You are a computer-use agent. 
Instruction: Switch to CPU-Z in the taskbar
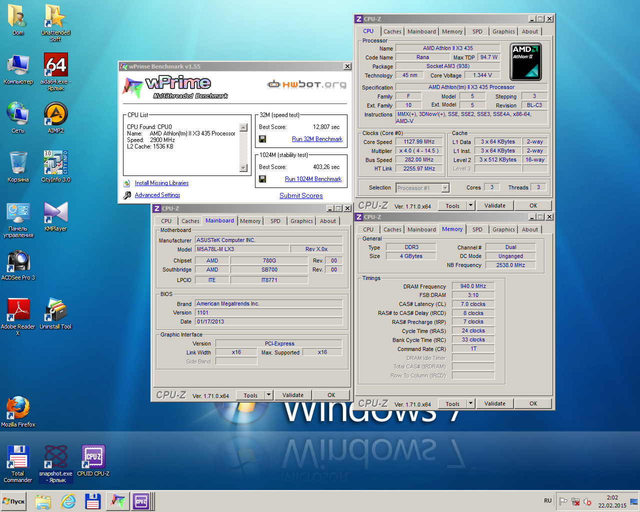point(141,501)
